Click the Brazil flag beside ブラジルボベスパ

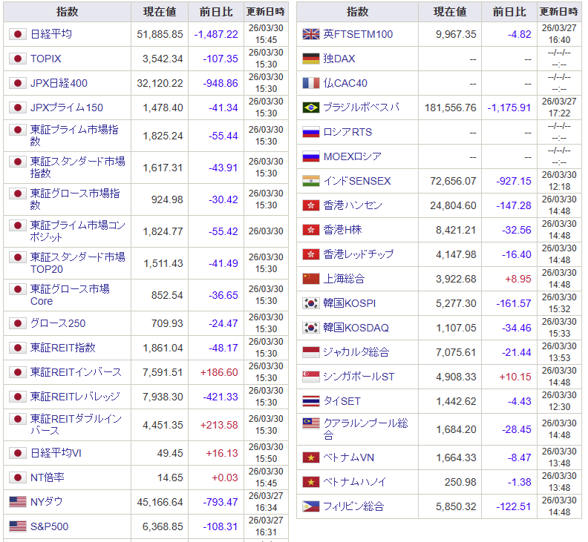(x=311, y=108)
